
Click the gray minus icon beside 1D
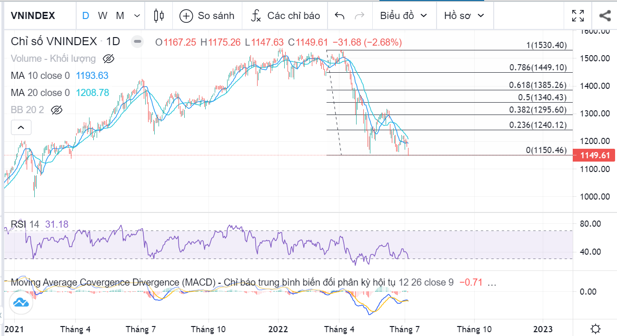point(138,42)
